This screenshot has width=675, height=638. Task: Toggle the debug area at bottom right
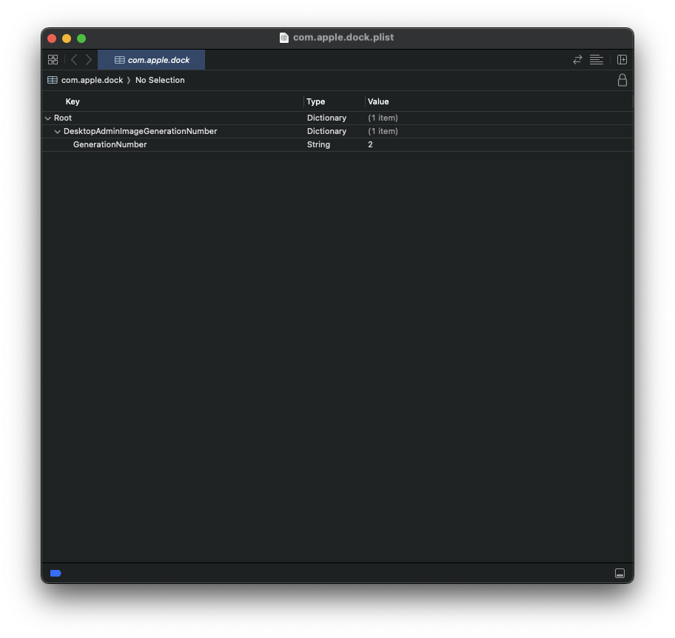pos(619,574)
